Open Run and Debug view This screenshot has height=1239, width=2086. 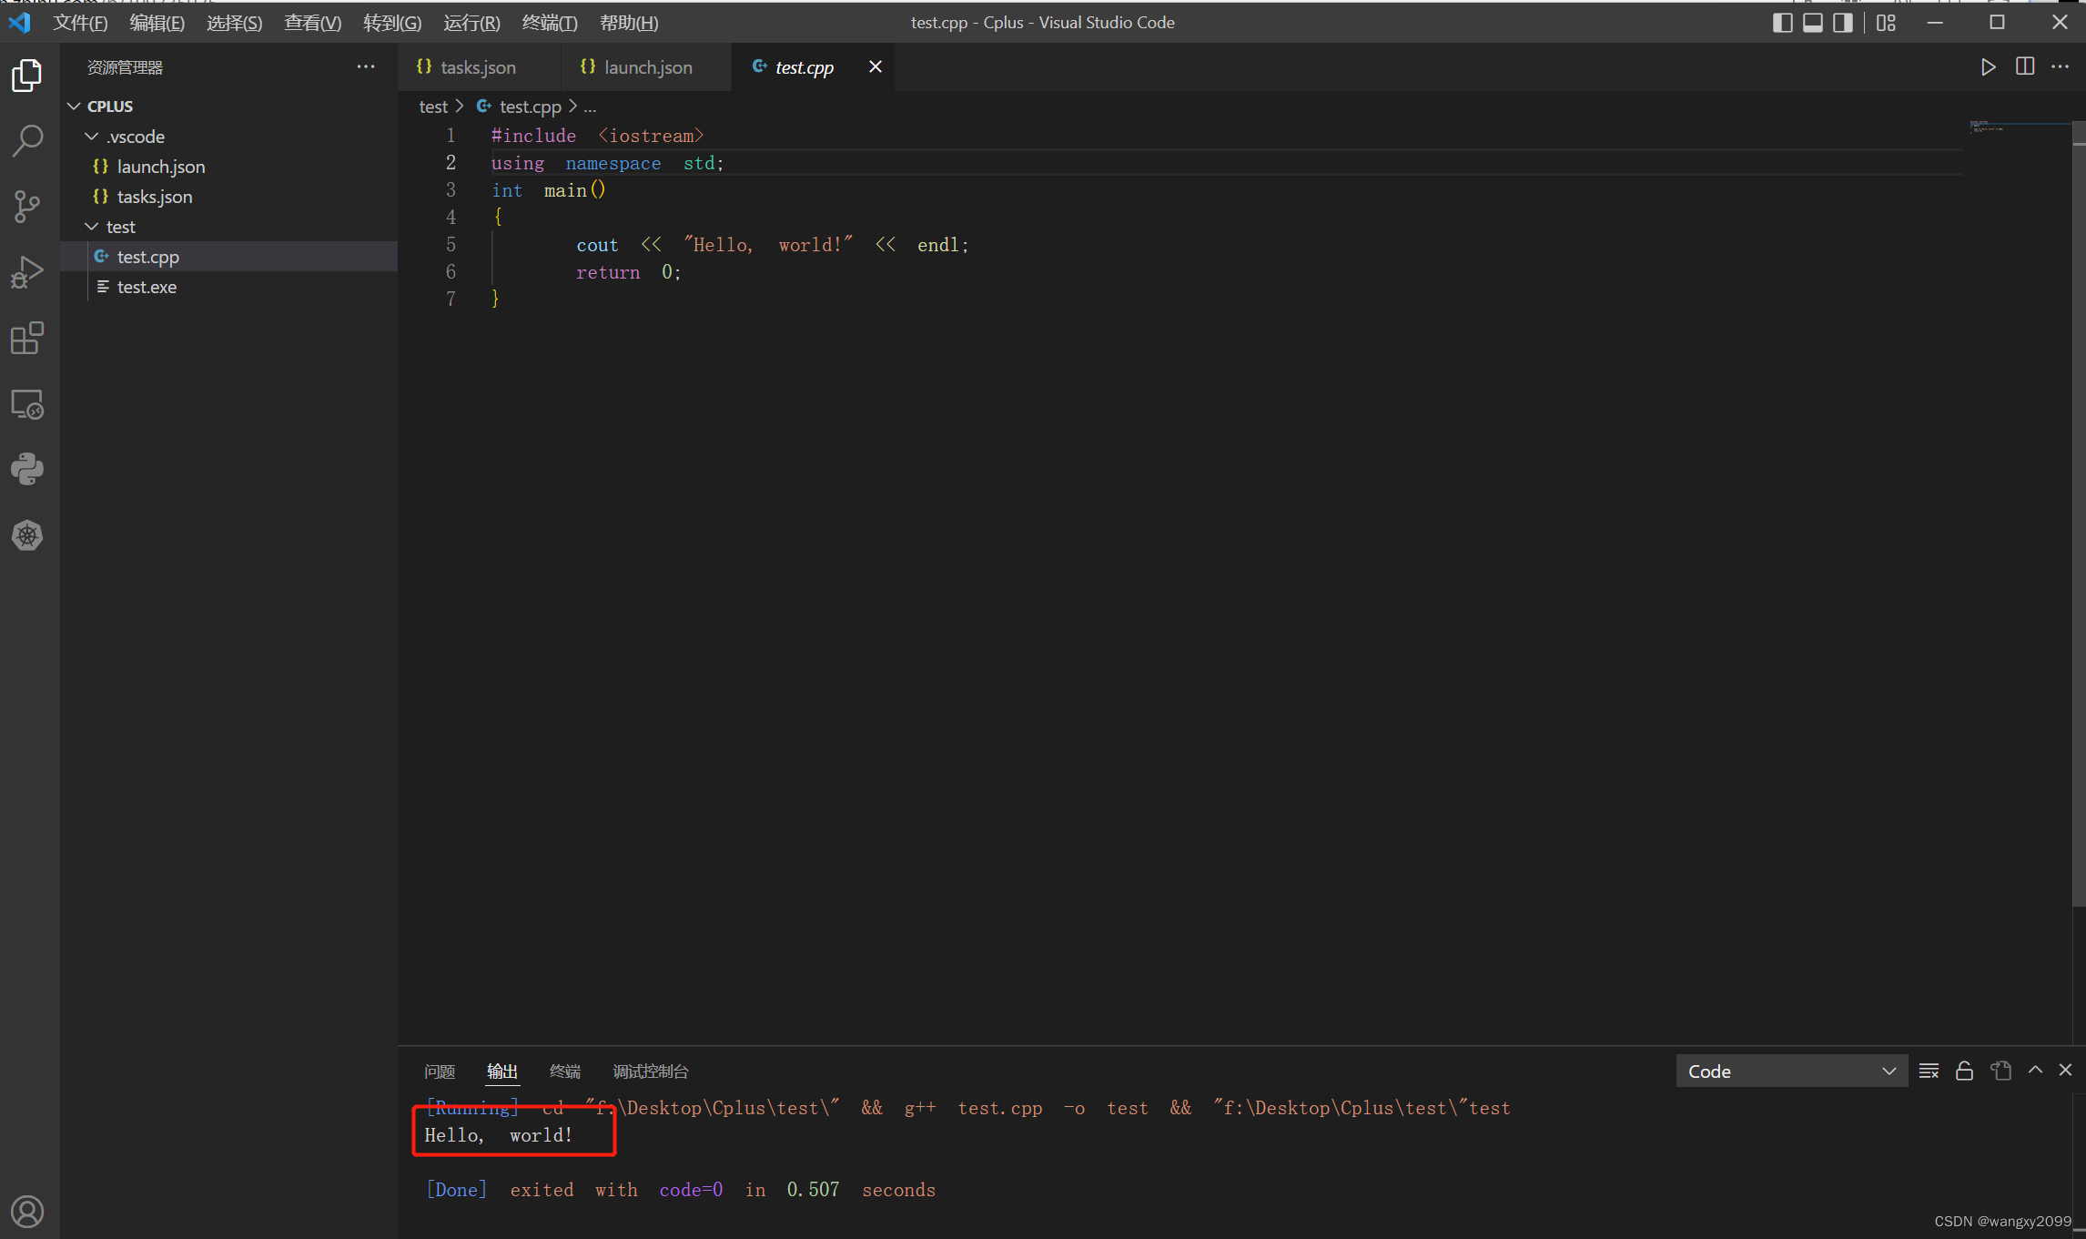pos(27,271)
